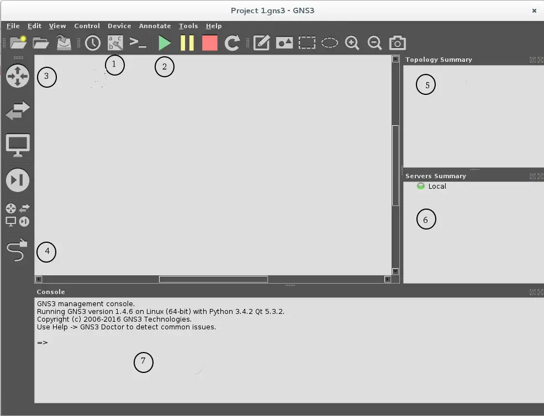544x416 pixels.
Task: Select the Draw a rectangle tool
Action: pyautogui.click(x=307, y=43)
